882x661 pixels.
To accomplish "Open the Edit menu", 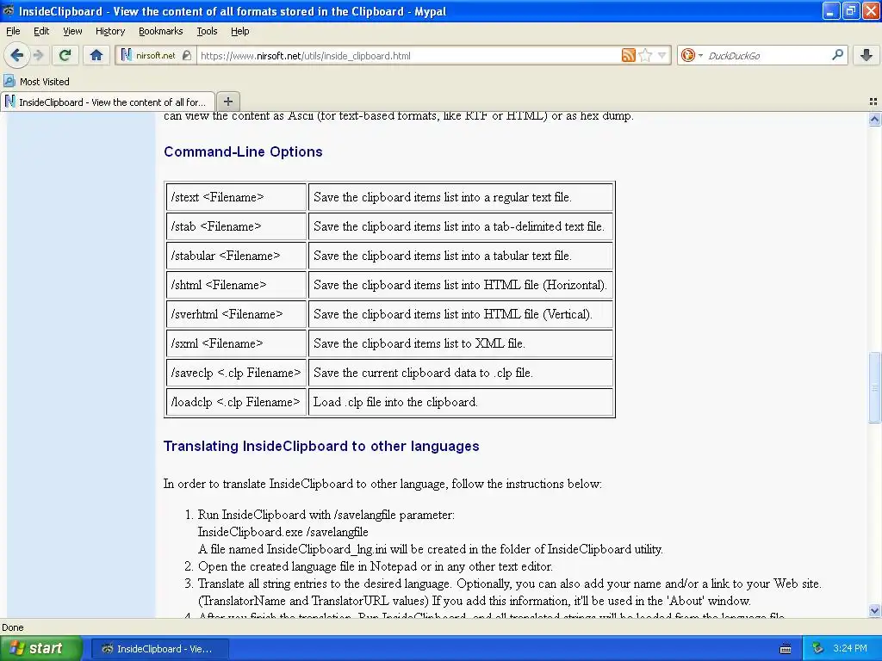I will tap(41, 31).
